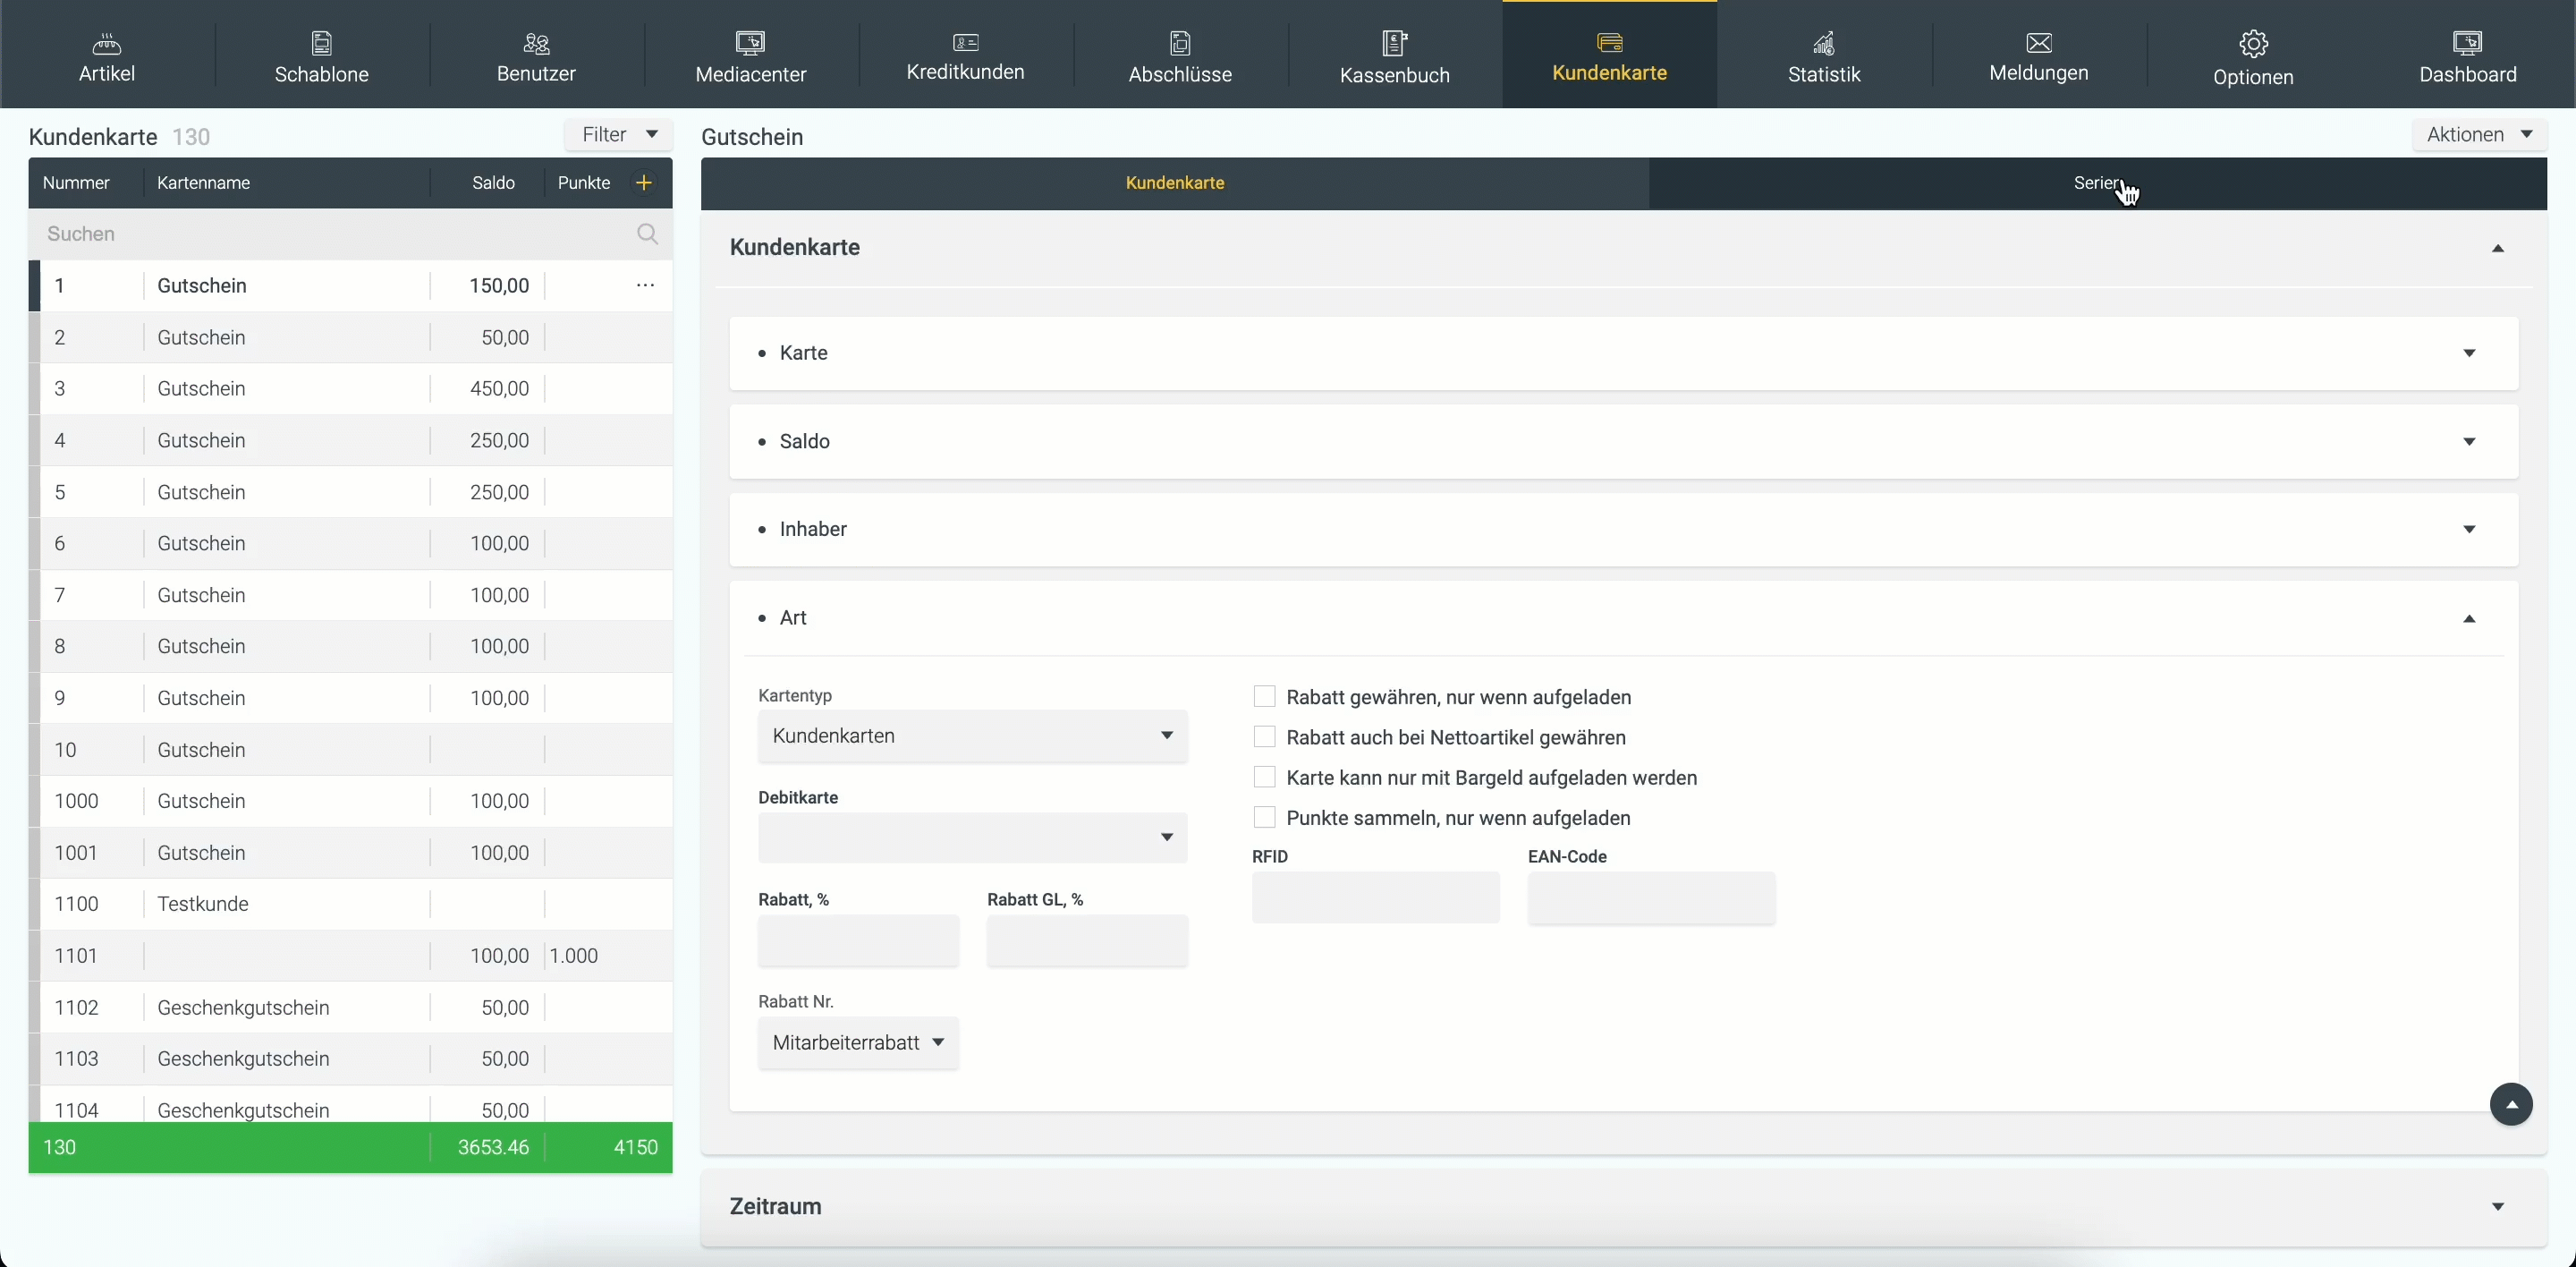The height and width of the screenshot is (1267, 2576).
Task: Open the Optionen gear icon
Action: [2253, 44]
